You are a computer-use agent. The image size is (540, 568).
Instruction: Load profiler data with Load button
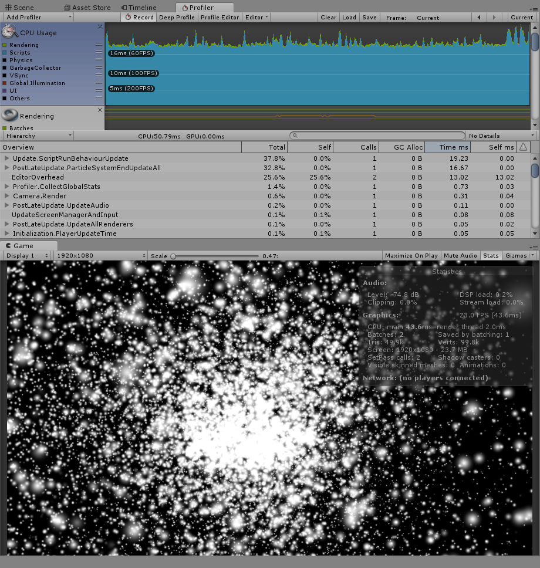(349, 18)
